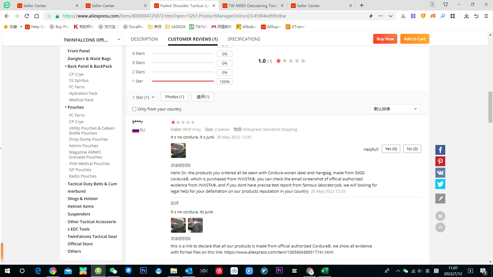Switch to the DESCRIPTION tab

[x=144, y=39]
